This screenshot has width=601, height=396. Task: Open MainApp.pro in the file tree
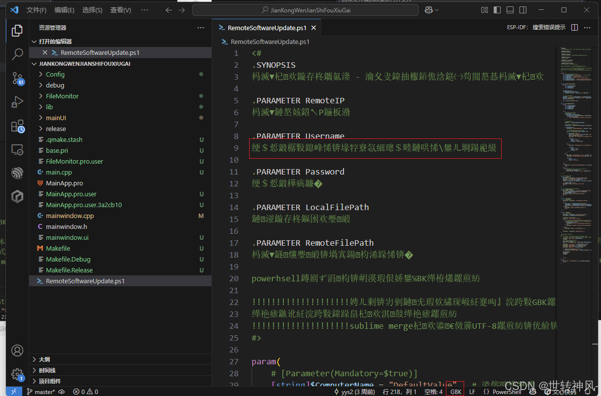tap(120, 183)
